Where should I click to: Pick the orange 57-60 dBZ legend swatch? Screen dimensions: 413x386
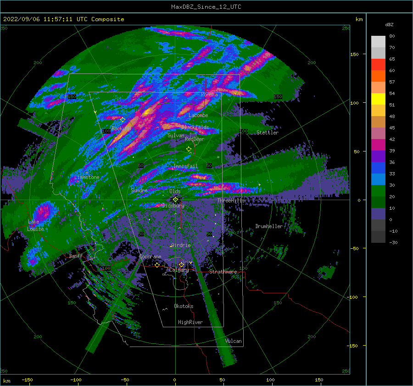pos(378,76)
